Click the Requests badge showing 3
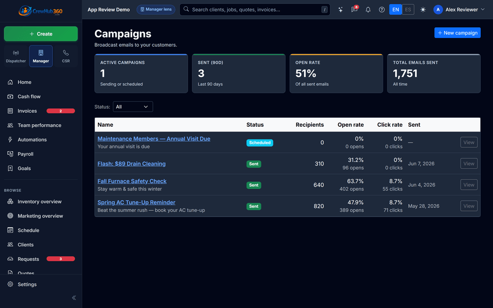This screenshot has width=493, height=308. tap(61, 259)
